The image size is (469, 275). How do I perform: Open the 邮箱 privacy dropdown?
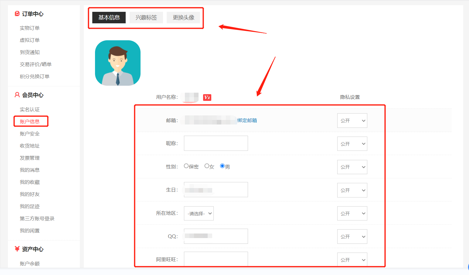[x=352, y=121]
